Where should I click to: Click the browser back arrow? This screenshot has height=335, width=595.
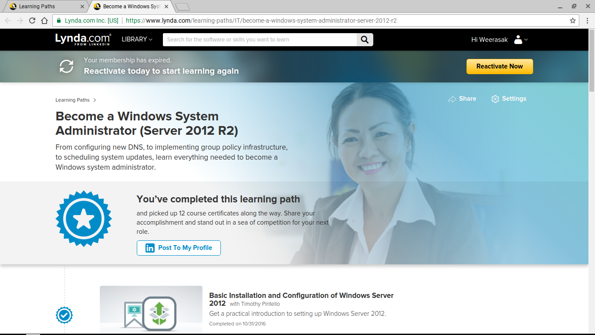pyautogui.click(x=8, y=21)
